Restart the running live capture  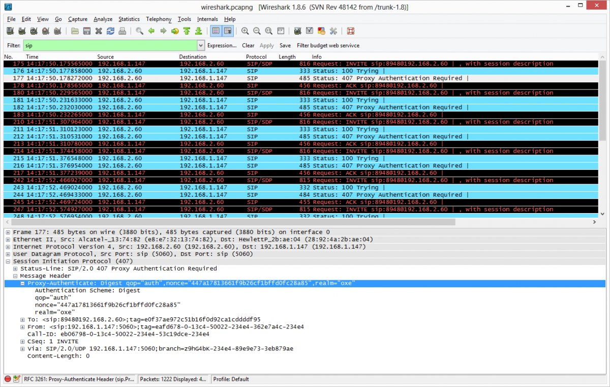pos(58,31)
